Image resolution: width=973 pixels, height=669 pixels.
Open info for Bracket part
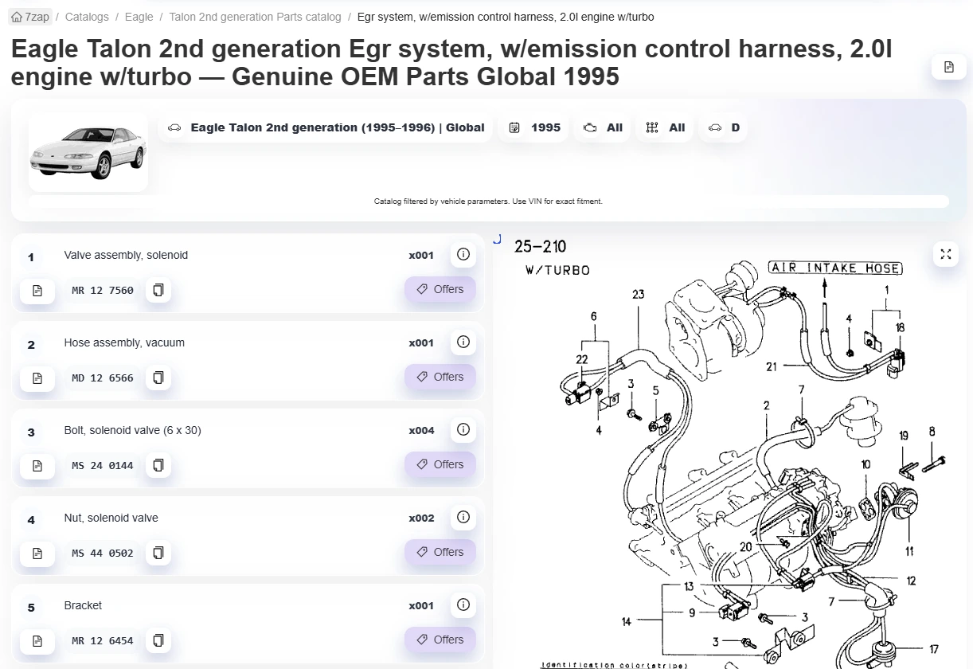(463, 605)
